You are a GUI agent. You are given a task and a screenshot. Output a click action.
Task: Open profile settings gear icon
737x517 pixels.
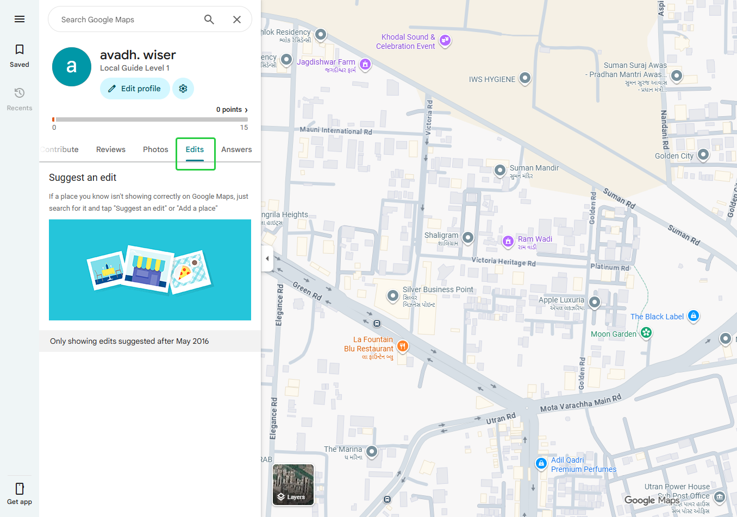click(183, 89)
